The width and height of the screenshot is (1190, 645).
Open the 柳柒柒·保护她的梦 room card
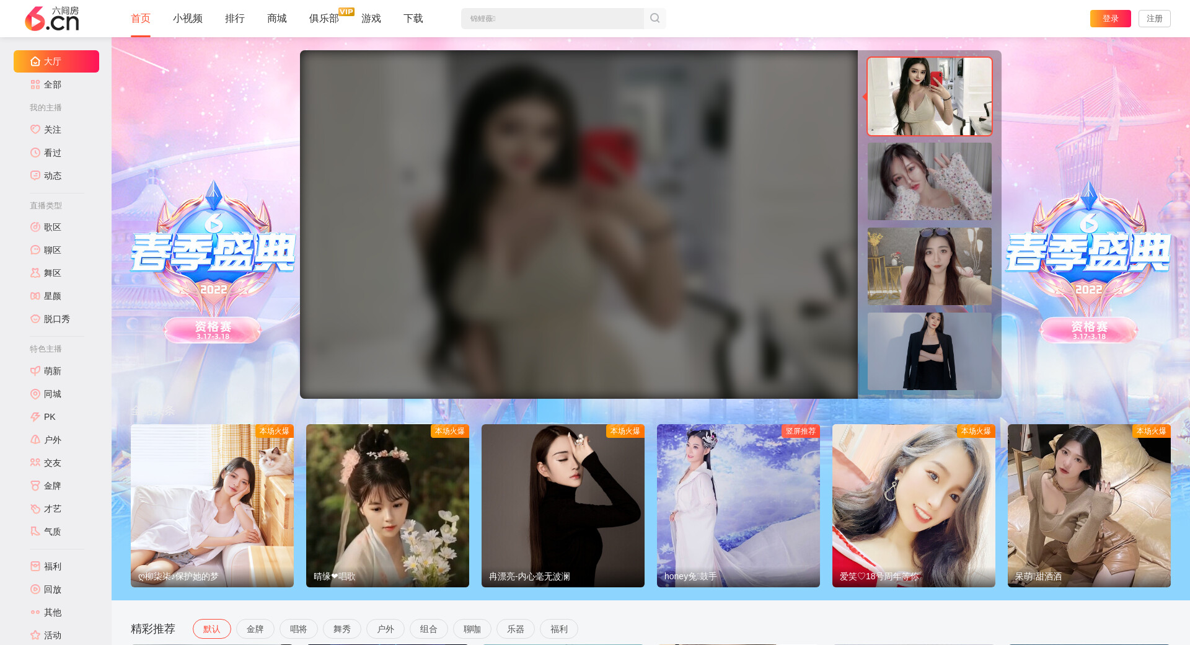click(x=212, y=505)
